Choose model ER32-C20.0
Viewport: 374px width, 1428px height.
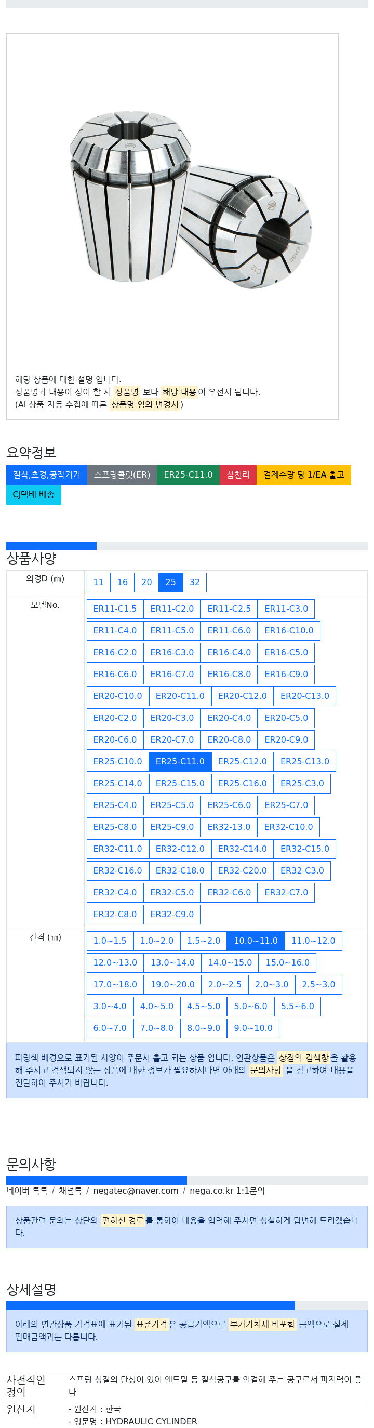point(242,870)
